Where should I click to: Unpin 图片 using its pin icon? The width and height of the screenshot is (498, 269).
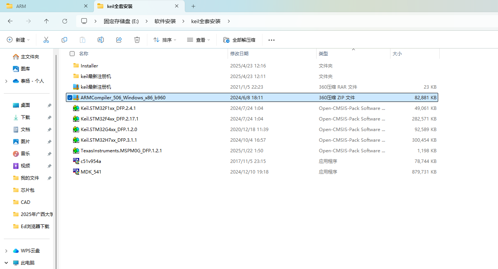pos(49,142)
